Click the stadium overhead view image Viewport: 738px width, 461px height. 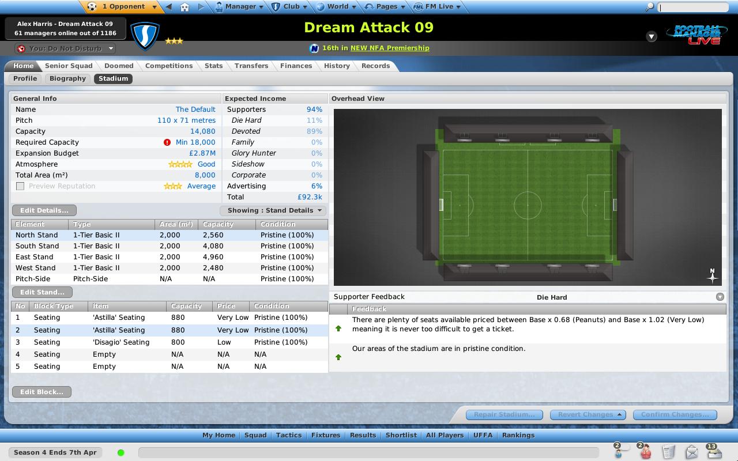(528, 197)
